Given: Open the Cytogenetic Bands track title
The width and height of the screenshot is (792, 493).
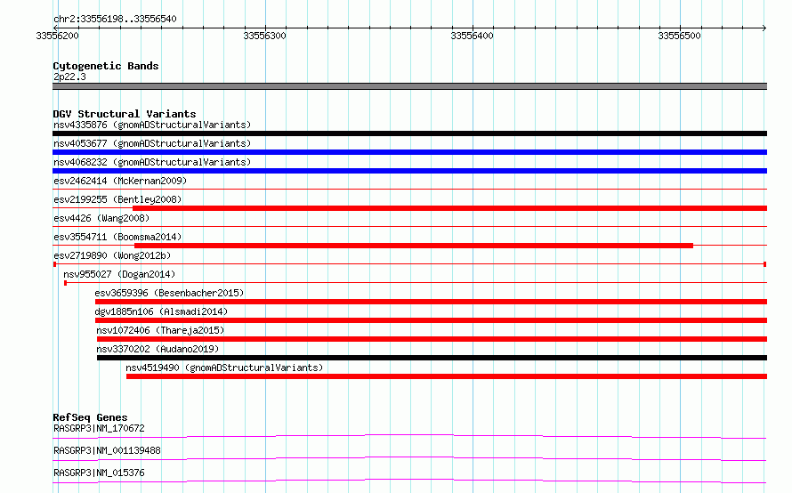Looking at the screenshot, I should point(106,66).
